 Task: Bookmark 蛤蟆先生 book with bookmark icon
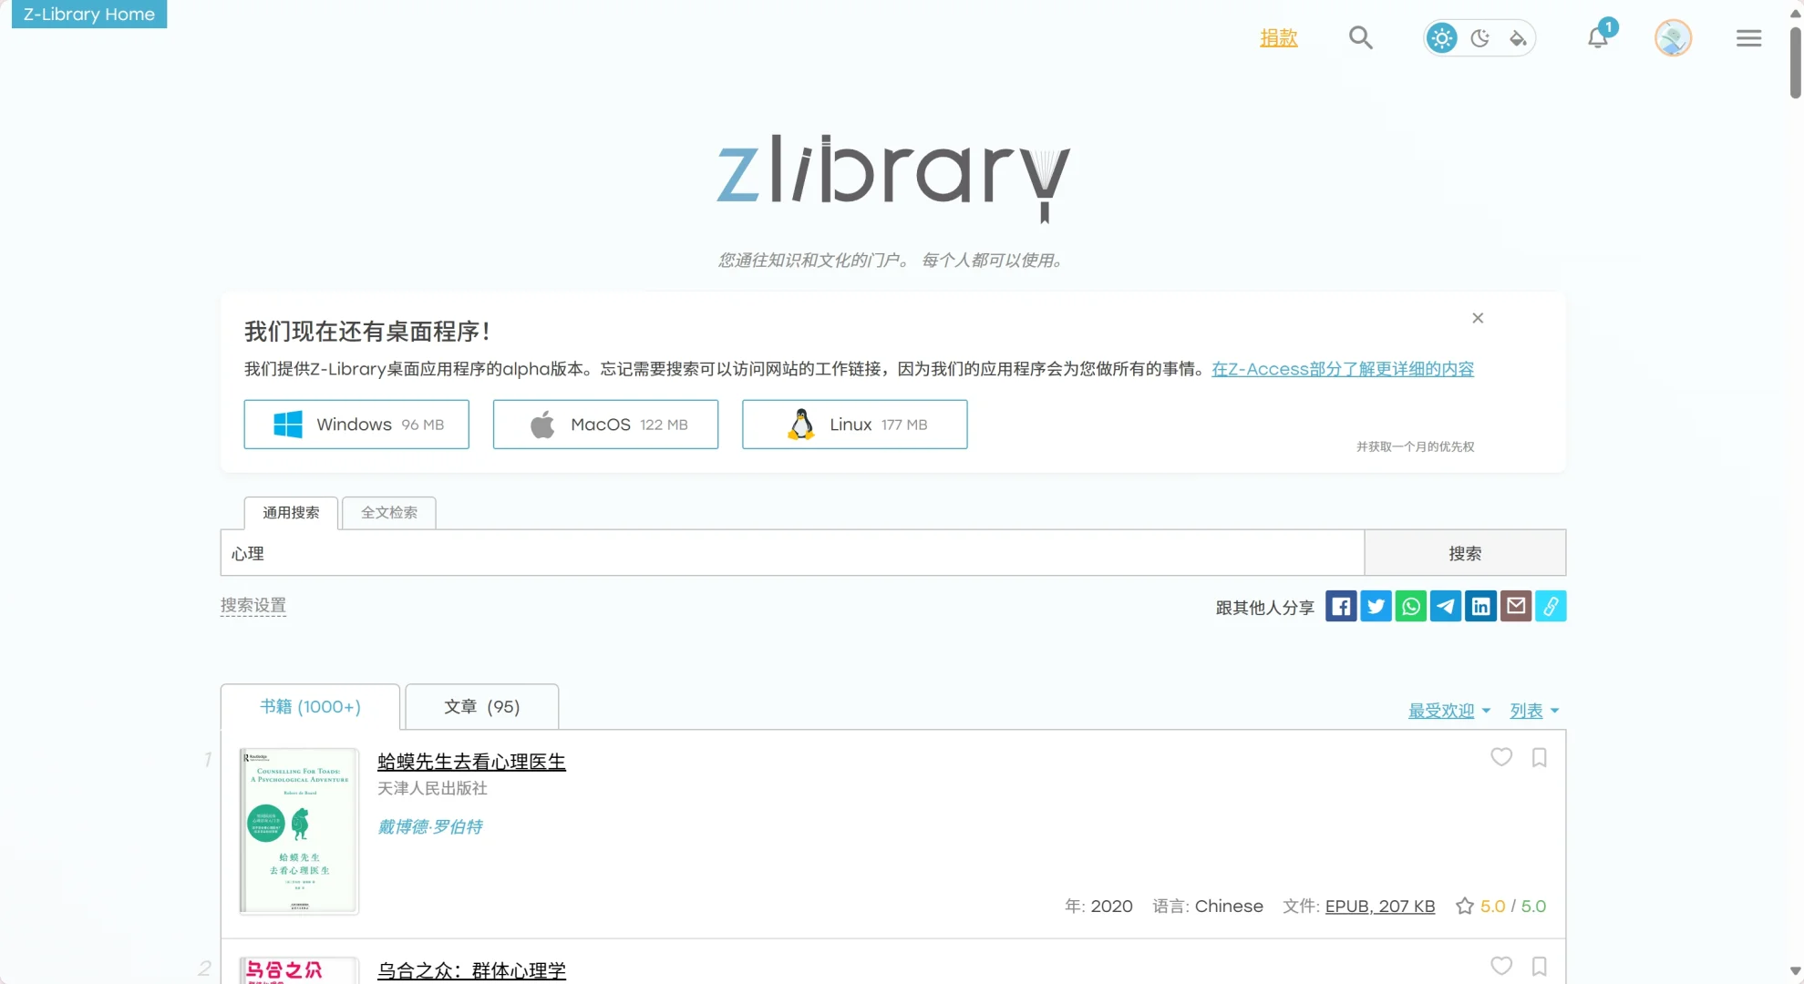pos(1540,757)
